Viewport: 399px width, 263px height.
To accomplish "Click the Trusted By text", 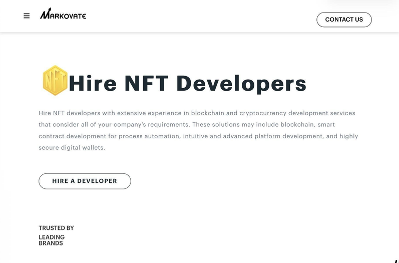I will [x=56, y=228].
